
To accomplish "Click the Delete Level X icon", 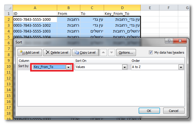I will (x=47, y=52).
